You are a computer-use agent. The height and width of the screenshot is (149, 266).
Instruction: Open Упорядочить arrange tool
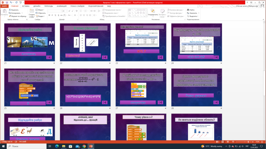tap(153, 13)
